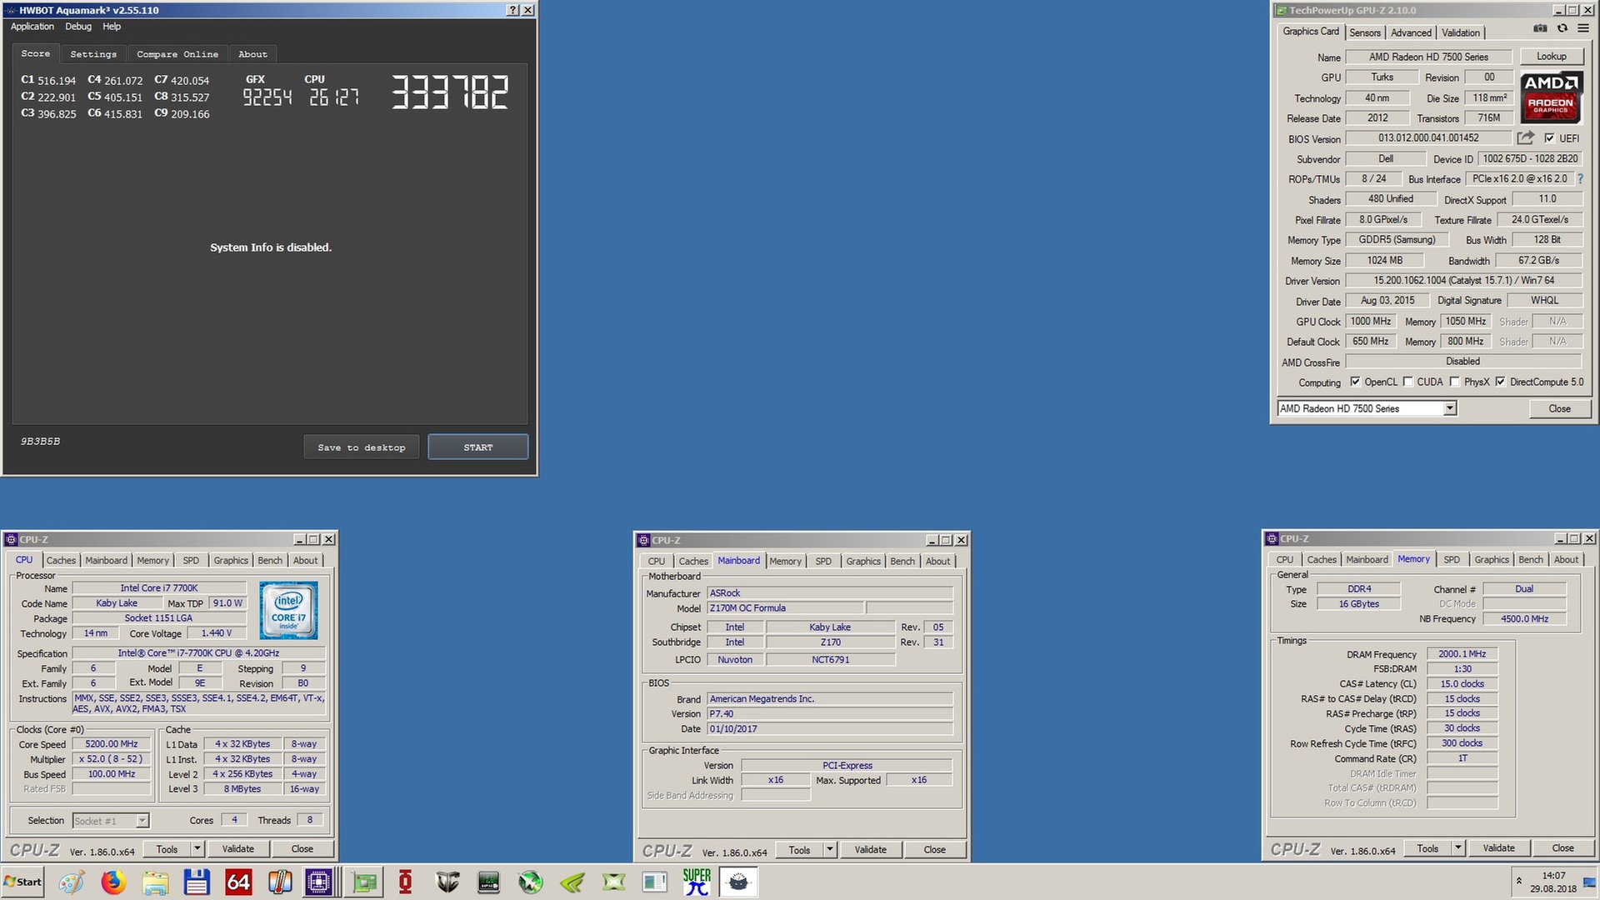Viewport: 1600px width, 900px height.
Task: Open SPD tab in CPU-Z Mainboard window
Action: tap(823, 562)
